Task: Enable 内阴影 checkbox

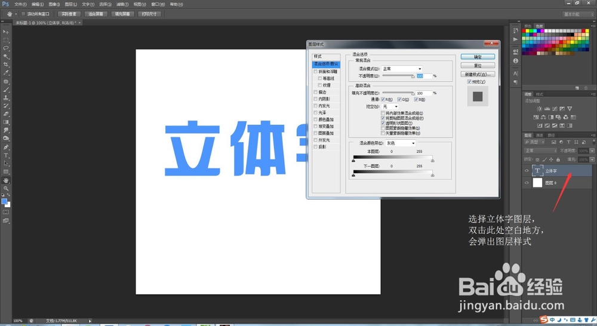Action: point(315,99)
